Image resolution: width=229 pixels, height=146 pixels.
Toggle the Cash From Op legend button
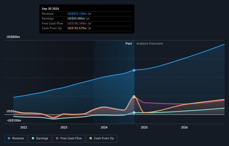pos(102,138)
